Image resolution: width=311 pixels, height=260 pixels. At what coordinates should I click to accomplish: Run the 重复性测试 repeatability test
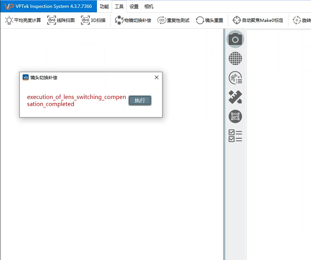tap(173, 20)
